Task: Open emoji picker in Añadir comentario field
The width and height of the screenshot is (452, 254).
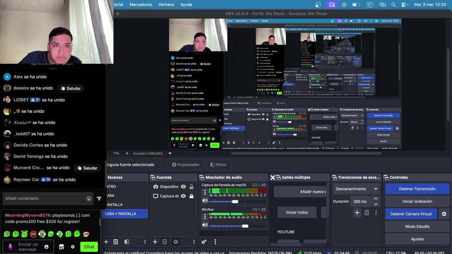Action: (x=89, y=199)
